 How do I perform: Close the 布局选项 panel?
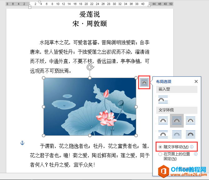(x=196, y=81)
